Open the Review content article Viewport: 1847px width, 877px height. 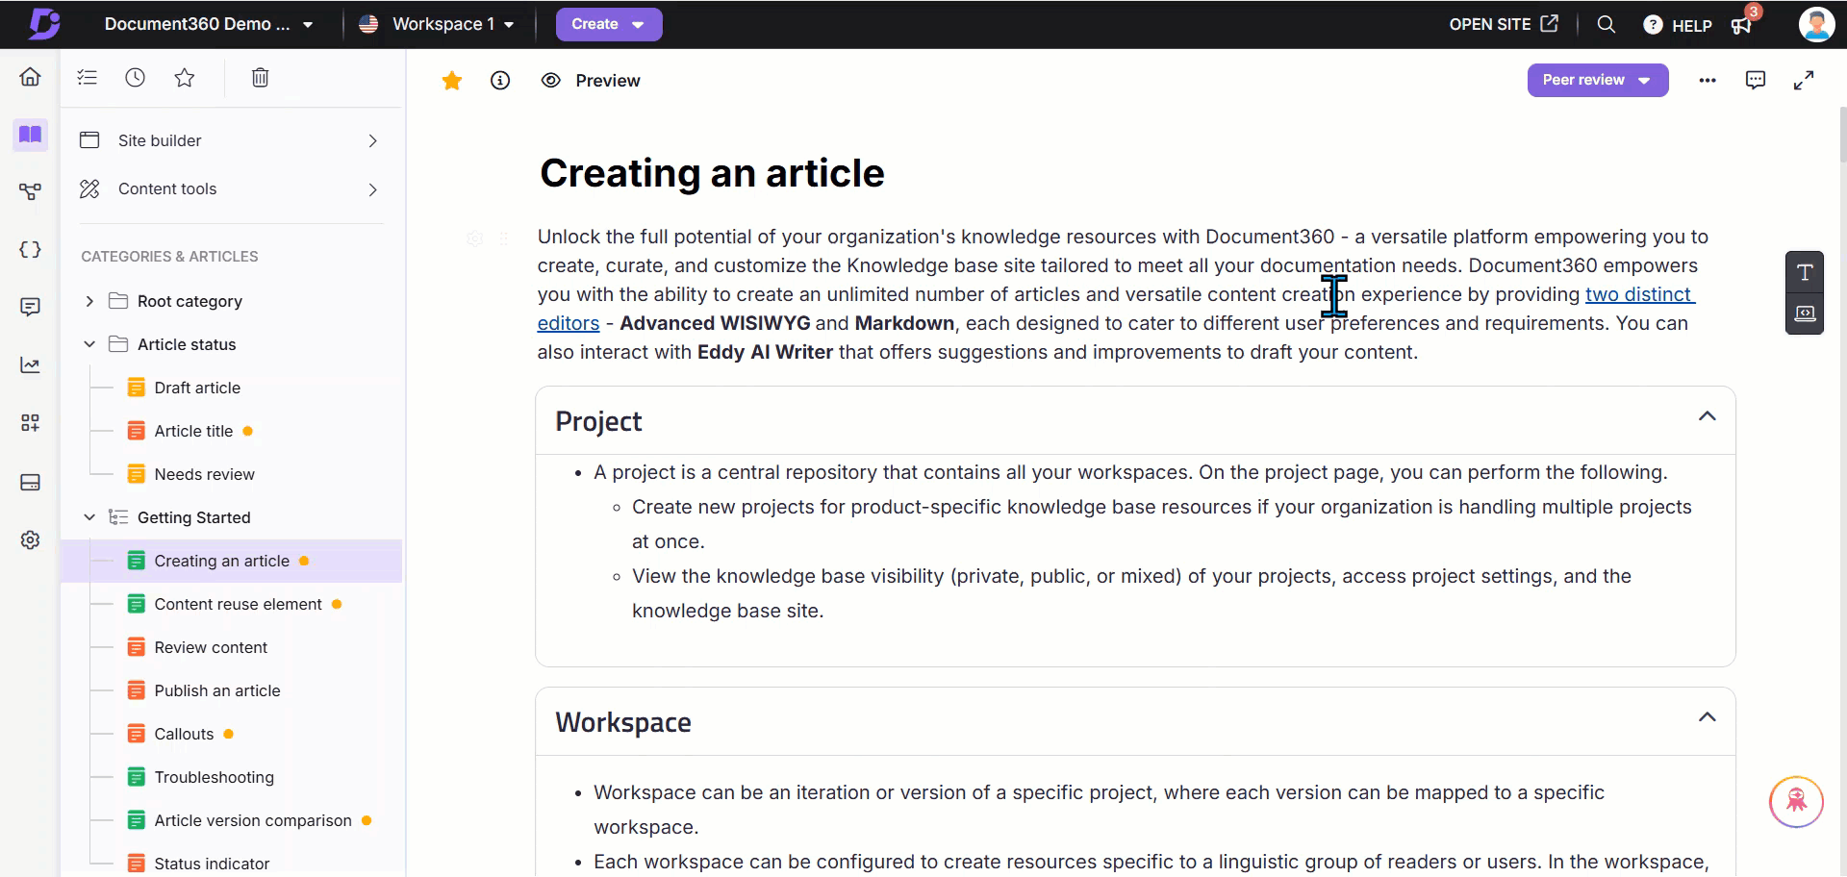pos(211,647)
